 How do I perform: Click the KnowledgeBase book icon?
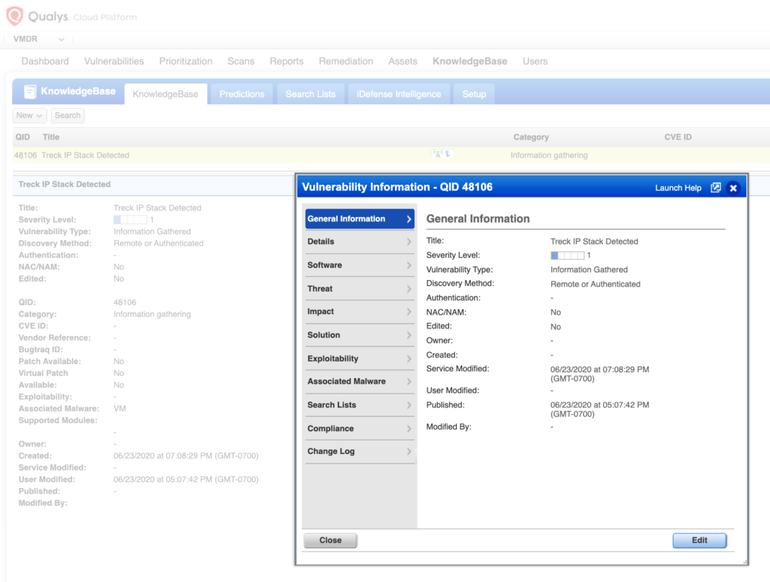(30, 92)
